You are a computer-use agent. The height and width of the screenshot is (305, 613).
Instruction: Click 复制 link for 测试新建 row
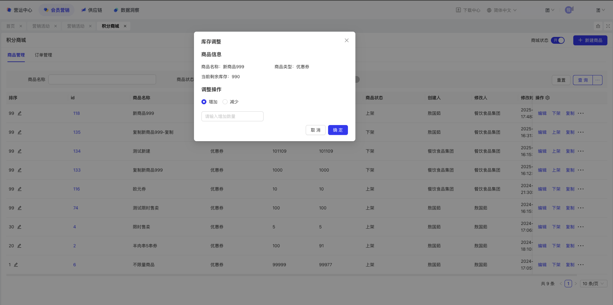(x=570, y=151)
